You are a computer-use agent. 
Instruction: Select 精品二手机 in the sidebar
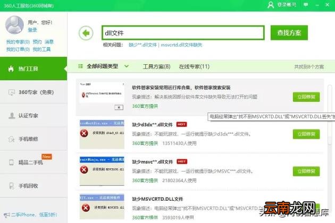[x=33, y=162]
